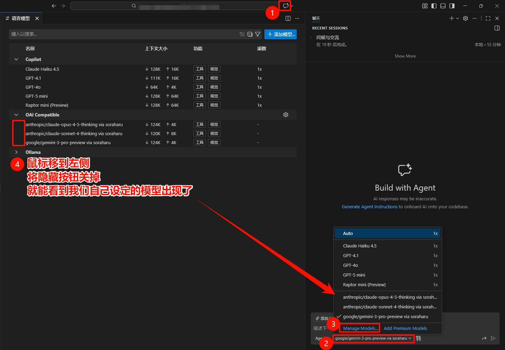Image resolution: width=505 pixels, height=350 pixels.
Task: Choose GPT-5 mini in model picker list
Action: tap(388, 275)
